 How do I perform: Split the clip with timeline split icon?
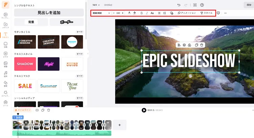pos(37,110)
